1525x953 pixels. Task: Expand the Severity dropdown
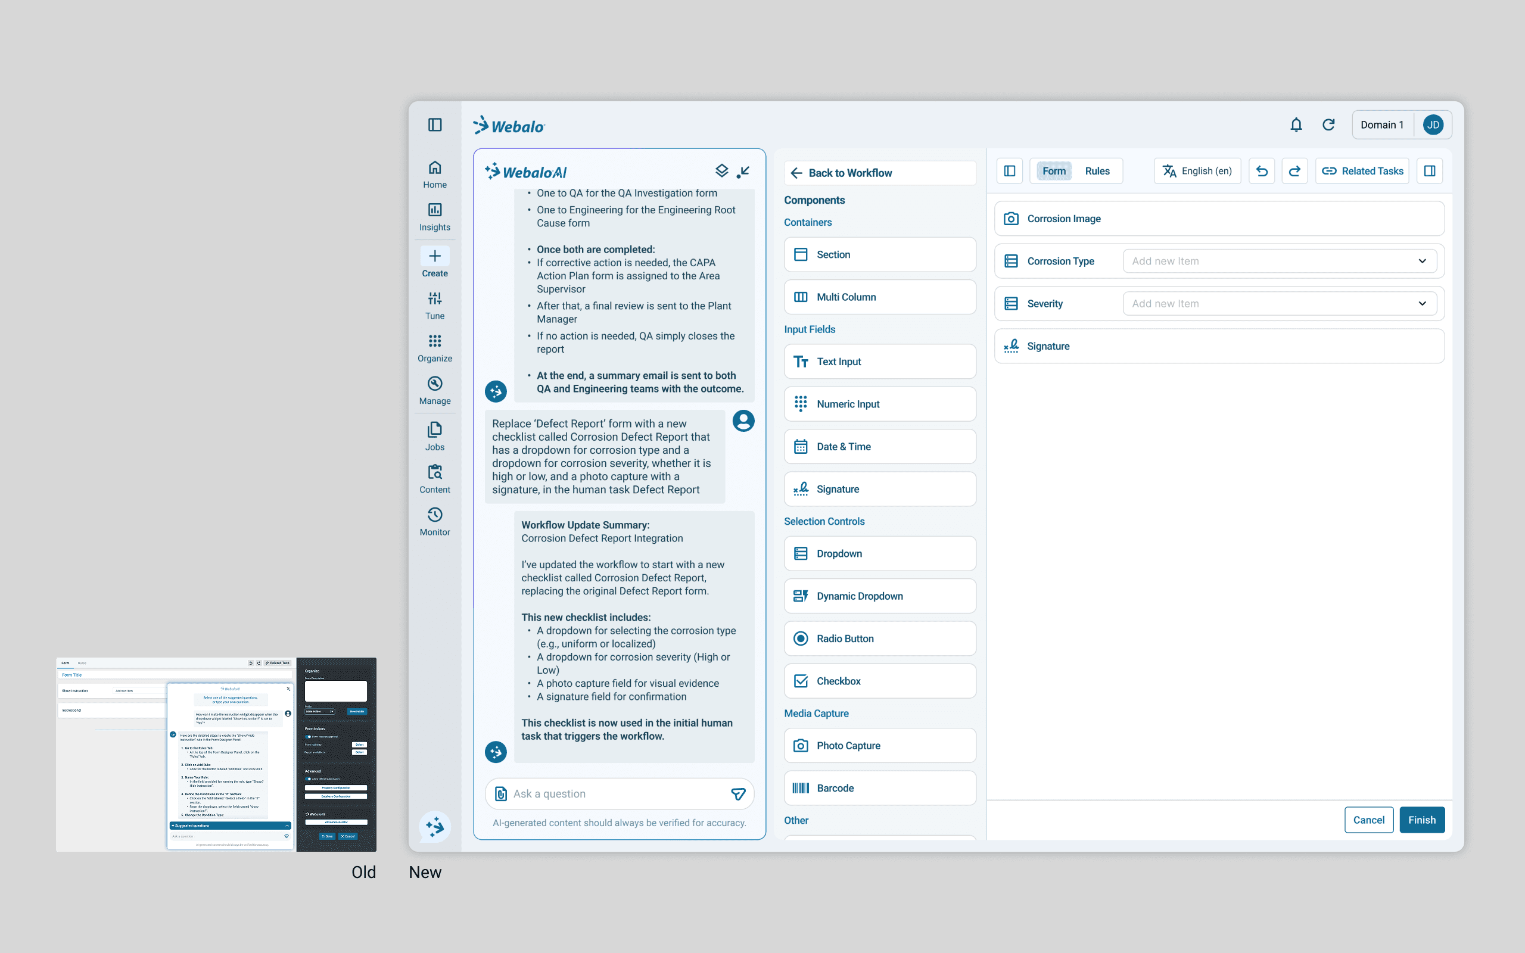pos(1423,304)
